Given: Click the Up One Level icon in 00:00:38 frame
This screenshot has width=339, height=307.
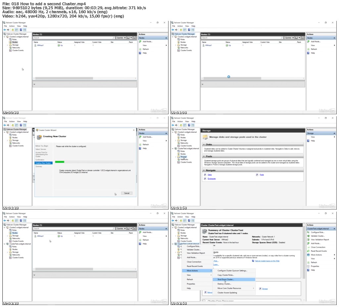Looking at the screenshot, I should [13, 29].
